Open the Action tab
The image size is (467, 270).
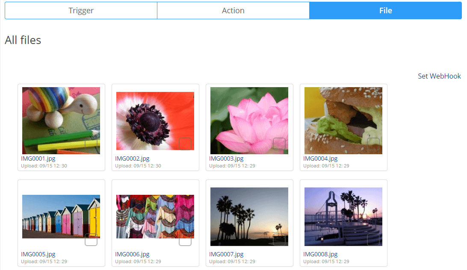[x=233, y=11]
